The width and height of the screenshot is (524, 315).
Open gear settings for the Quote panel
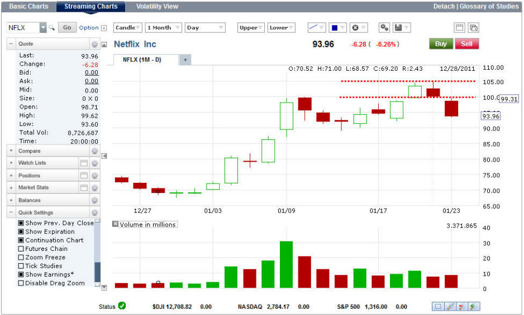click(94, 44)
